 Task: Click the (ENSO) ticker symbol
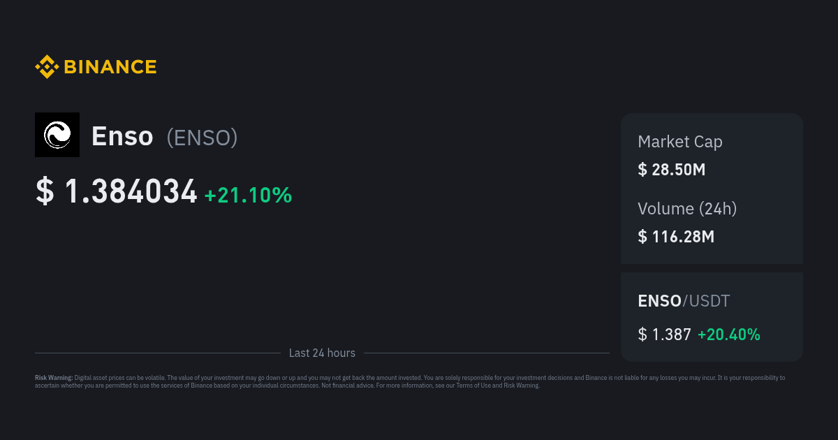[202, 138]
